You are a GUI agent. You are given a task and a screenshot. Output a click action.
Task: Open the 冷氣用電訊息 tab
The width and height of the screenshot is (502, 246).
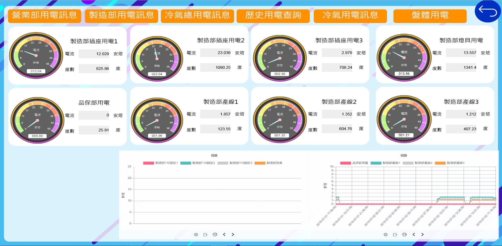click(x=350, y=16)
